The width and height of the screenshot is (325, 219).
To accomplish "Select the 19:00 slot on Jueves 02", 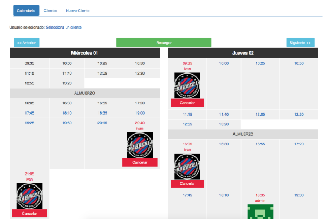I will tap(299, 195).
